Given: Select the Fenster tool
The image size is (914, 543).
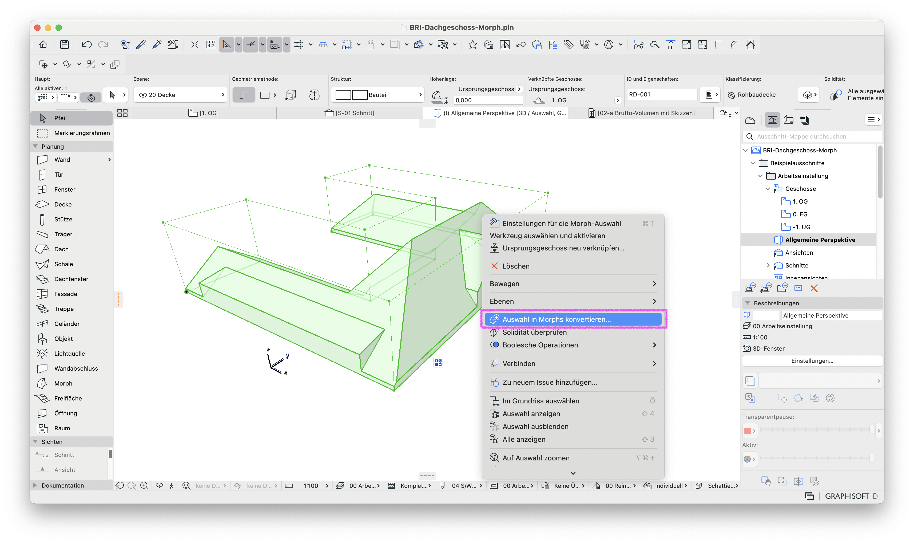Looking at the screenshot, I should pos(71,189).
